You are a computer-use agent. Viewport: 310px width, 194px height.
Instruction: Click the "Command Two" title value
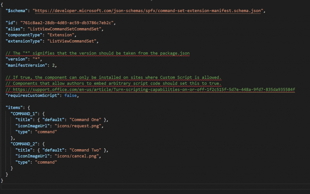click(x=85, y=150)
